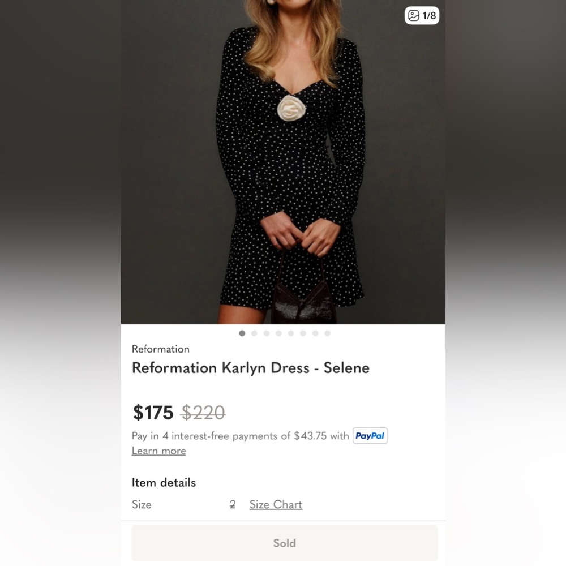Screen dimensions: 566x566
Task: Open the Reformation brand page
Action: (161, 349)
